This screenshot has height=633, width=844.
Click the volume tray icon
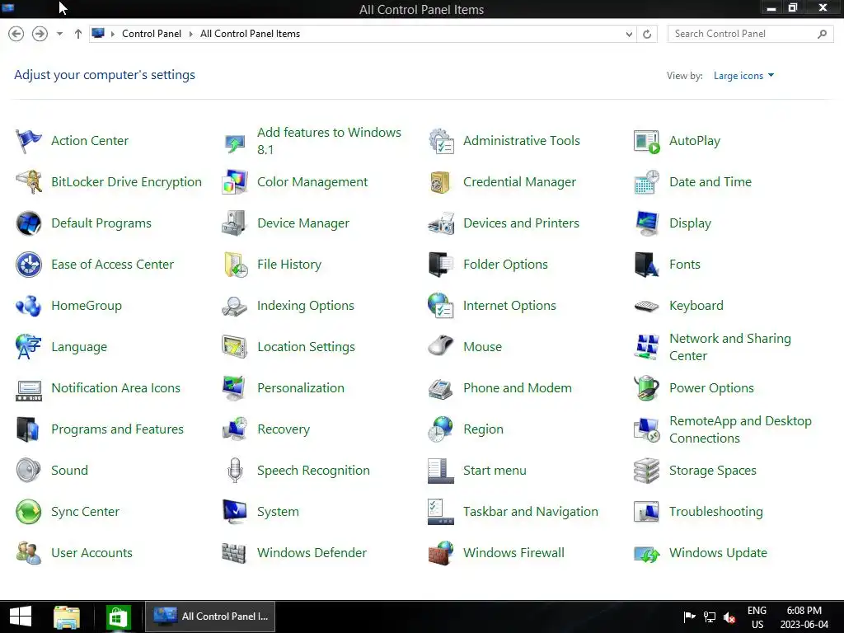click(x=729, y=617)
